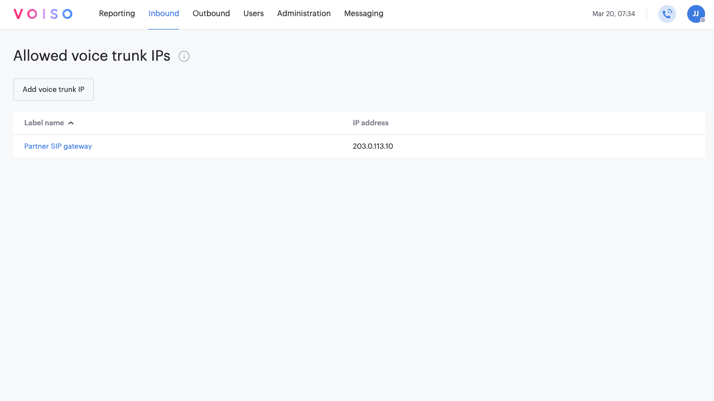The height and width of the screenshot is (401, 714).
Task: Toggle the Label name sort order
Action: 45,123
